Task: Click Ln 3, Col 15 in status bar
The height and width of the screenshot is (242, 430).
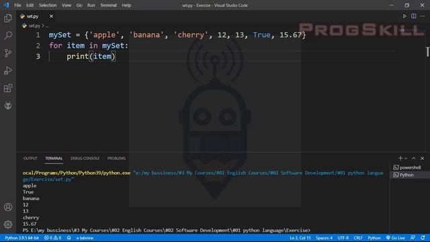Action: click(x=300, y=238)
